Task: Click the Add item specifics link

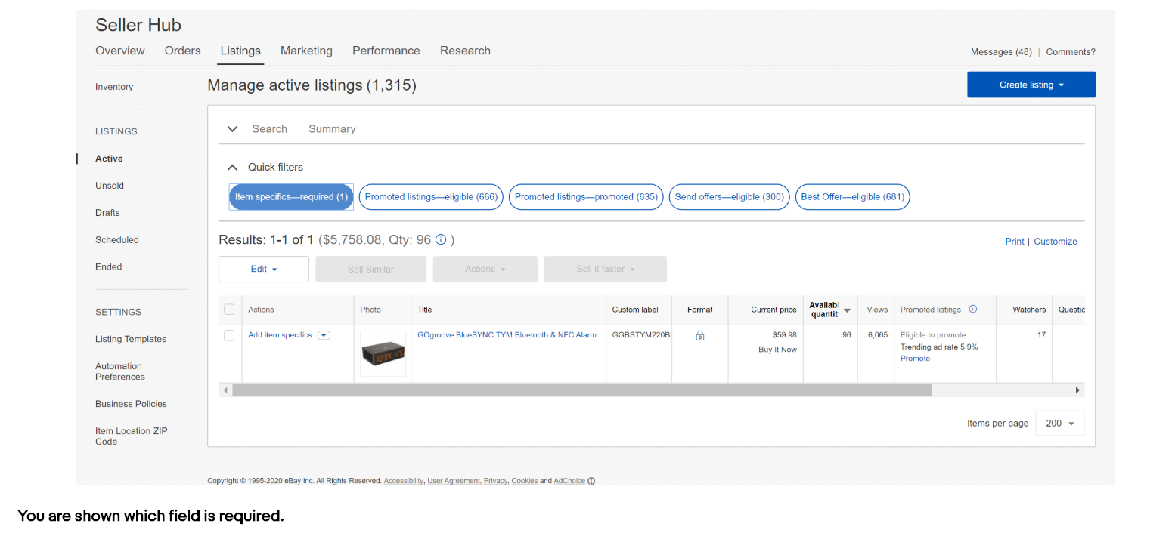Action: tap(280, 335)
